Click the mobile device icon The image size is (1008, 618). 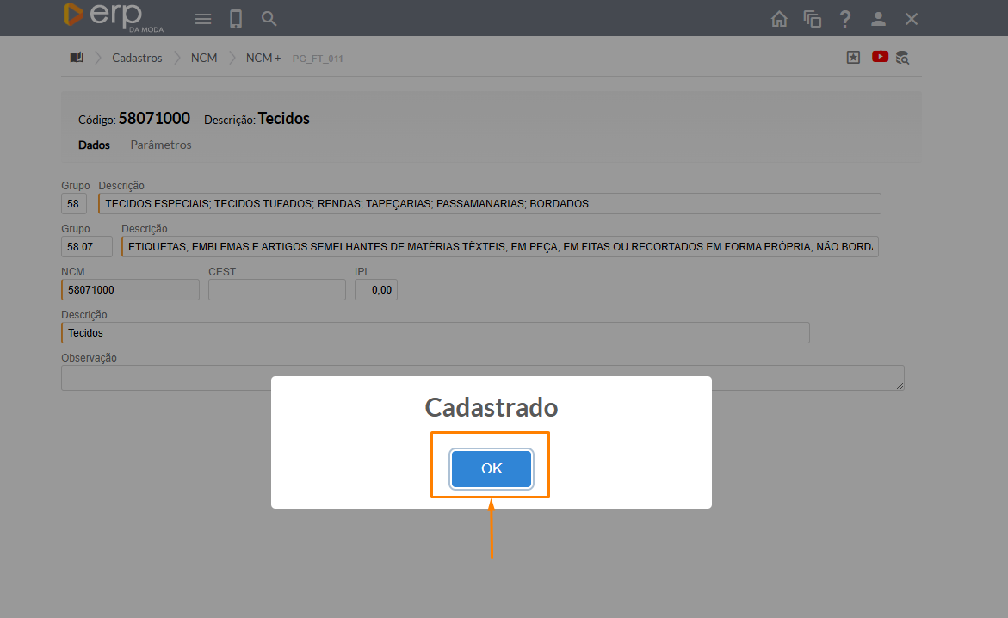tap(235, 19)
